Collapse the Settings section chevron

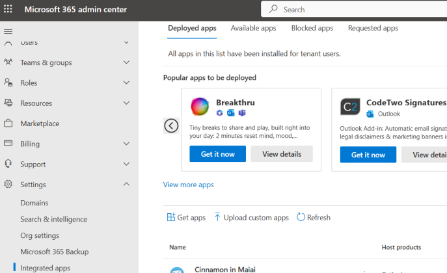[x=126, y=185]
